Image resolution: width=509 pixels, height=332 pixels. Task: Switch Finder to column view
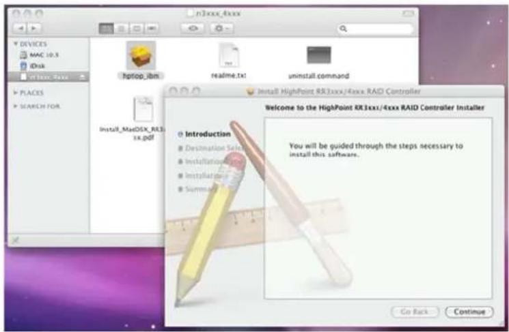click(137, 29)
